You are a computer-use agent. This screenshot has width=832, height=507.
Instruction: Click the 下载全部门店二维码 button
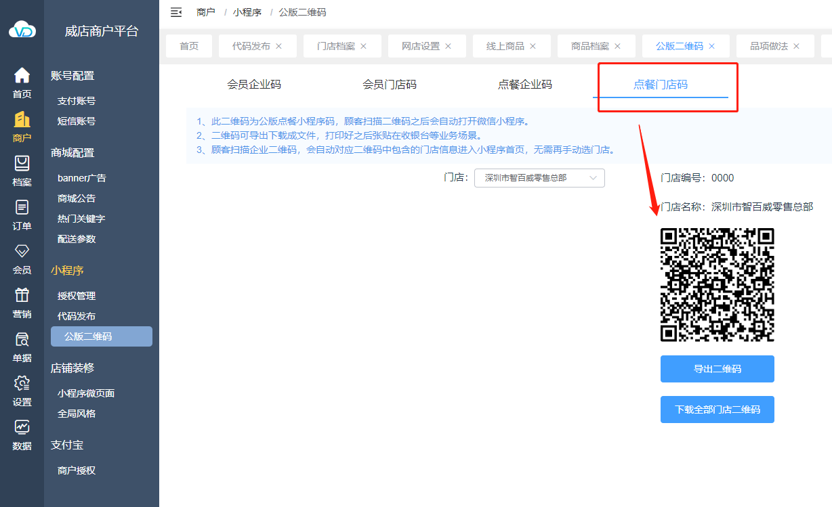[717, 410]
